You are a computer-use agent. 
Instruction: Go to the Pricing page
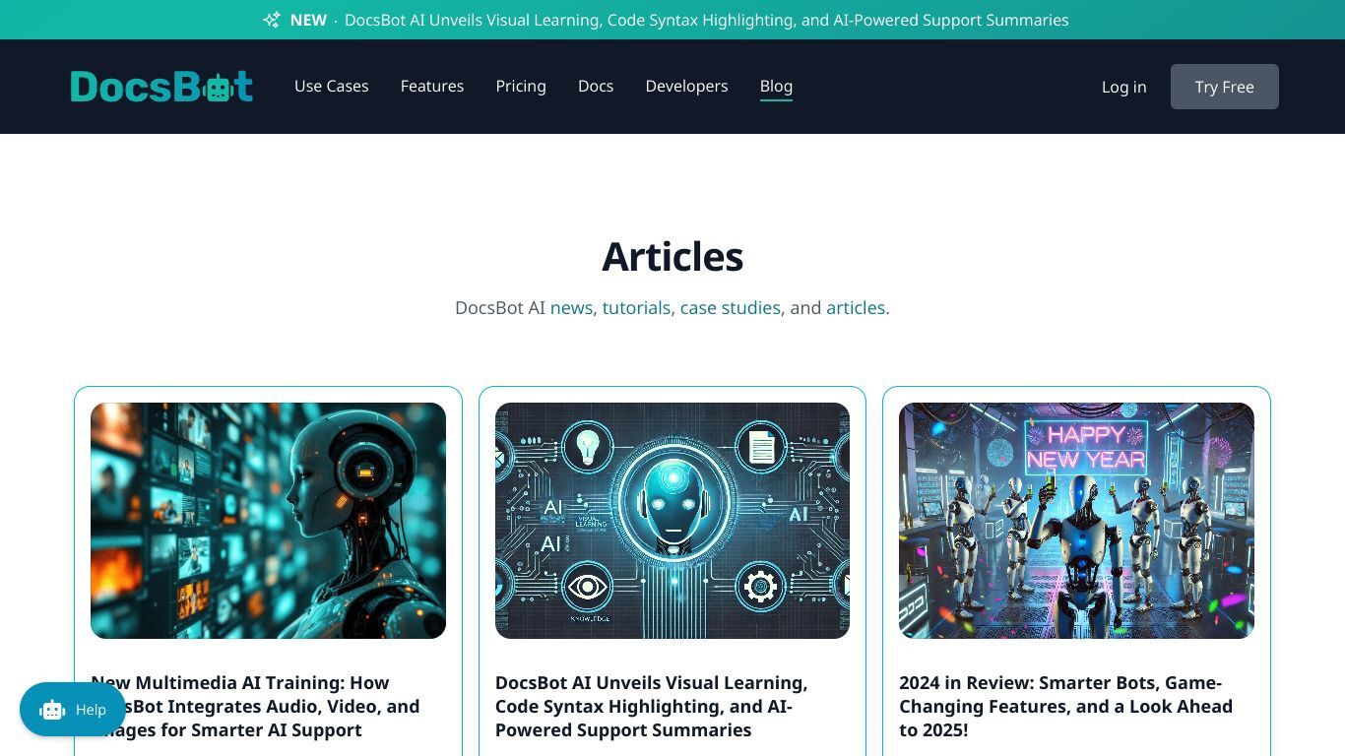pyautogui.click(x=521, y=87)
